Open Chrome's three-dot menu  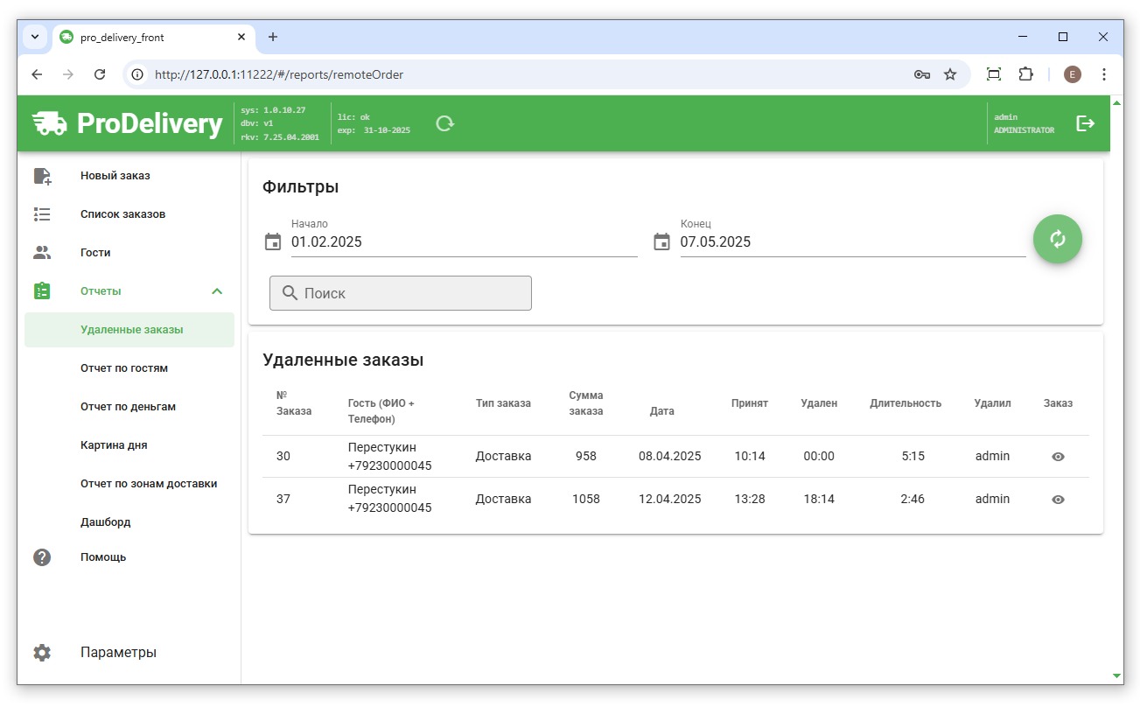[1104, 74]
